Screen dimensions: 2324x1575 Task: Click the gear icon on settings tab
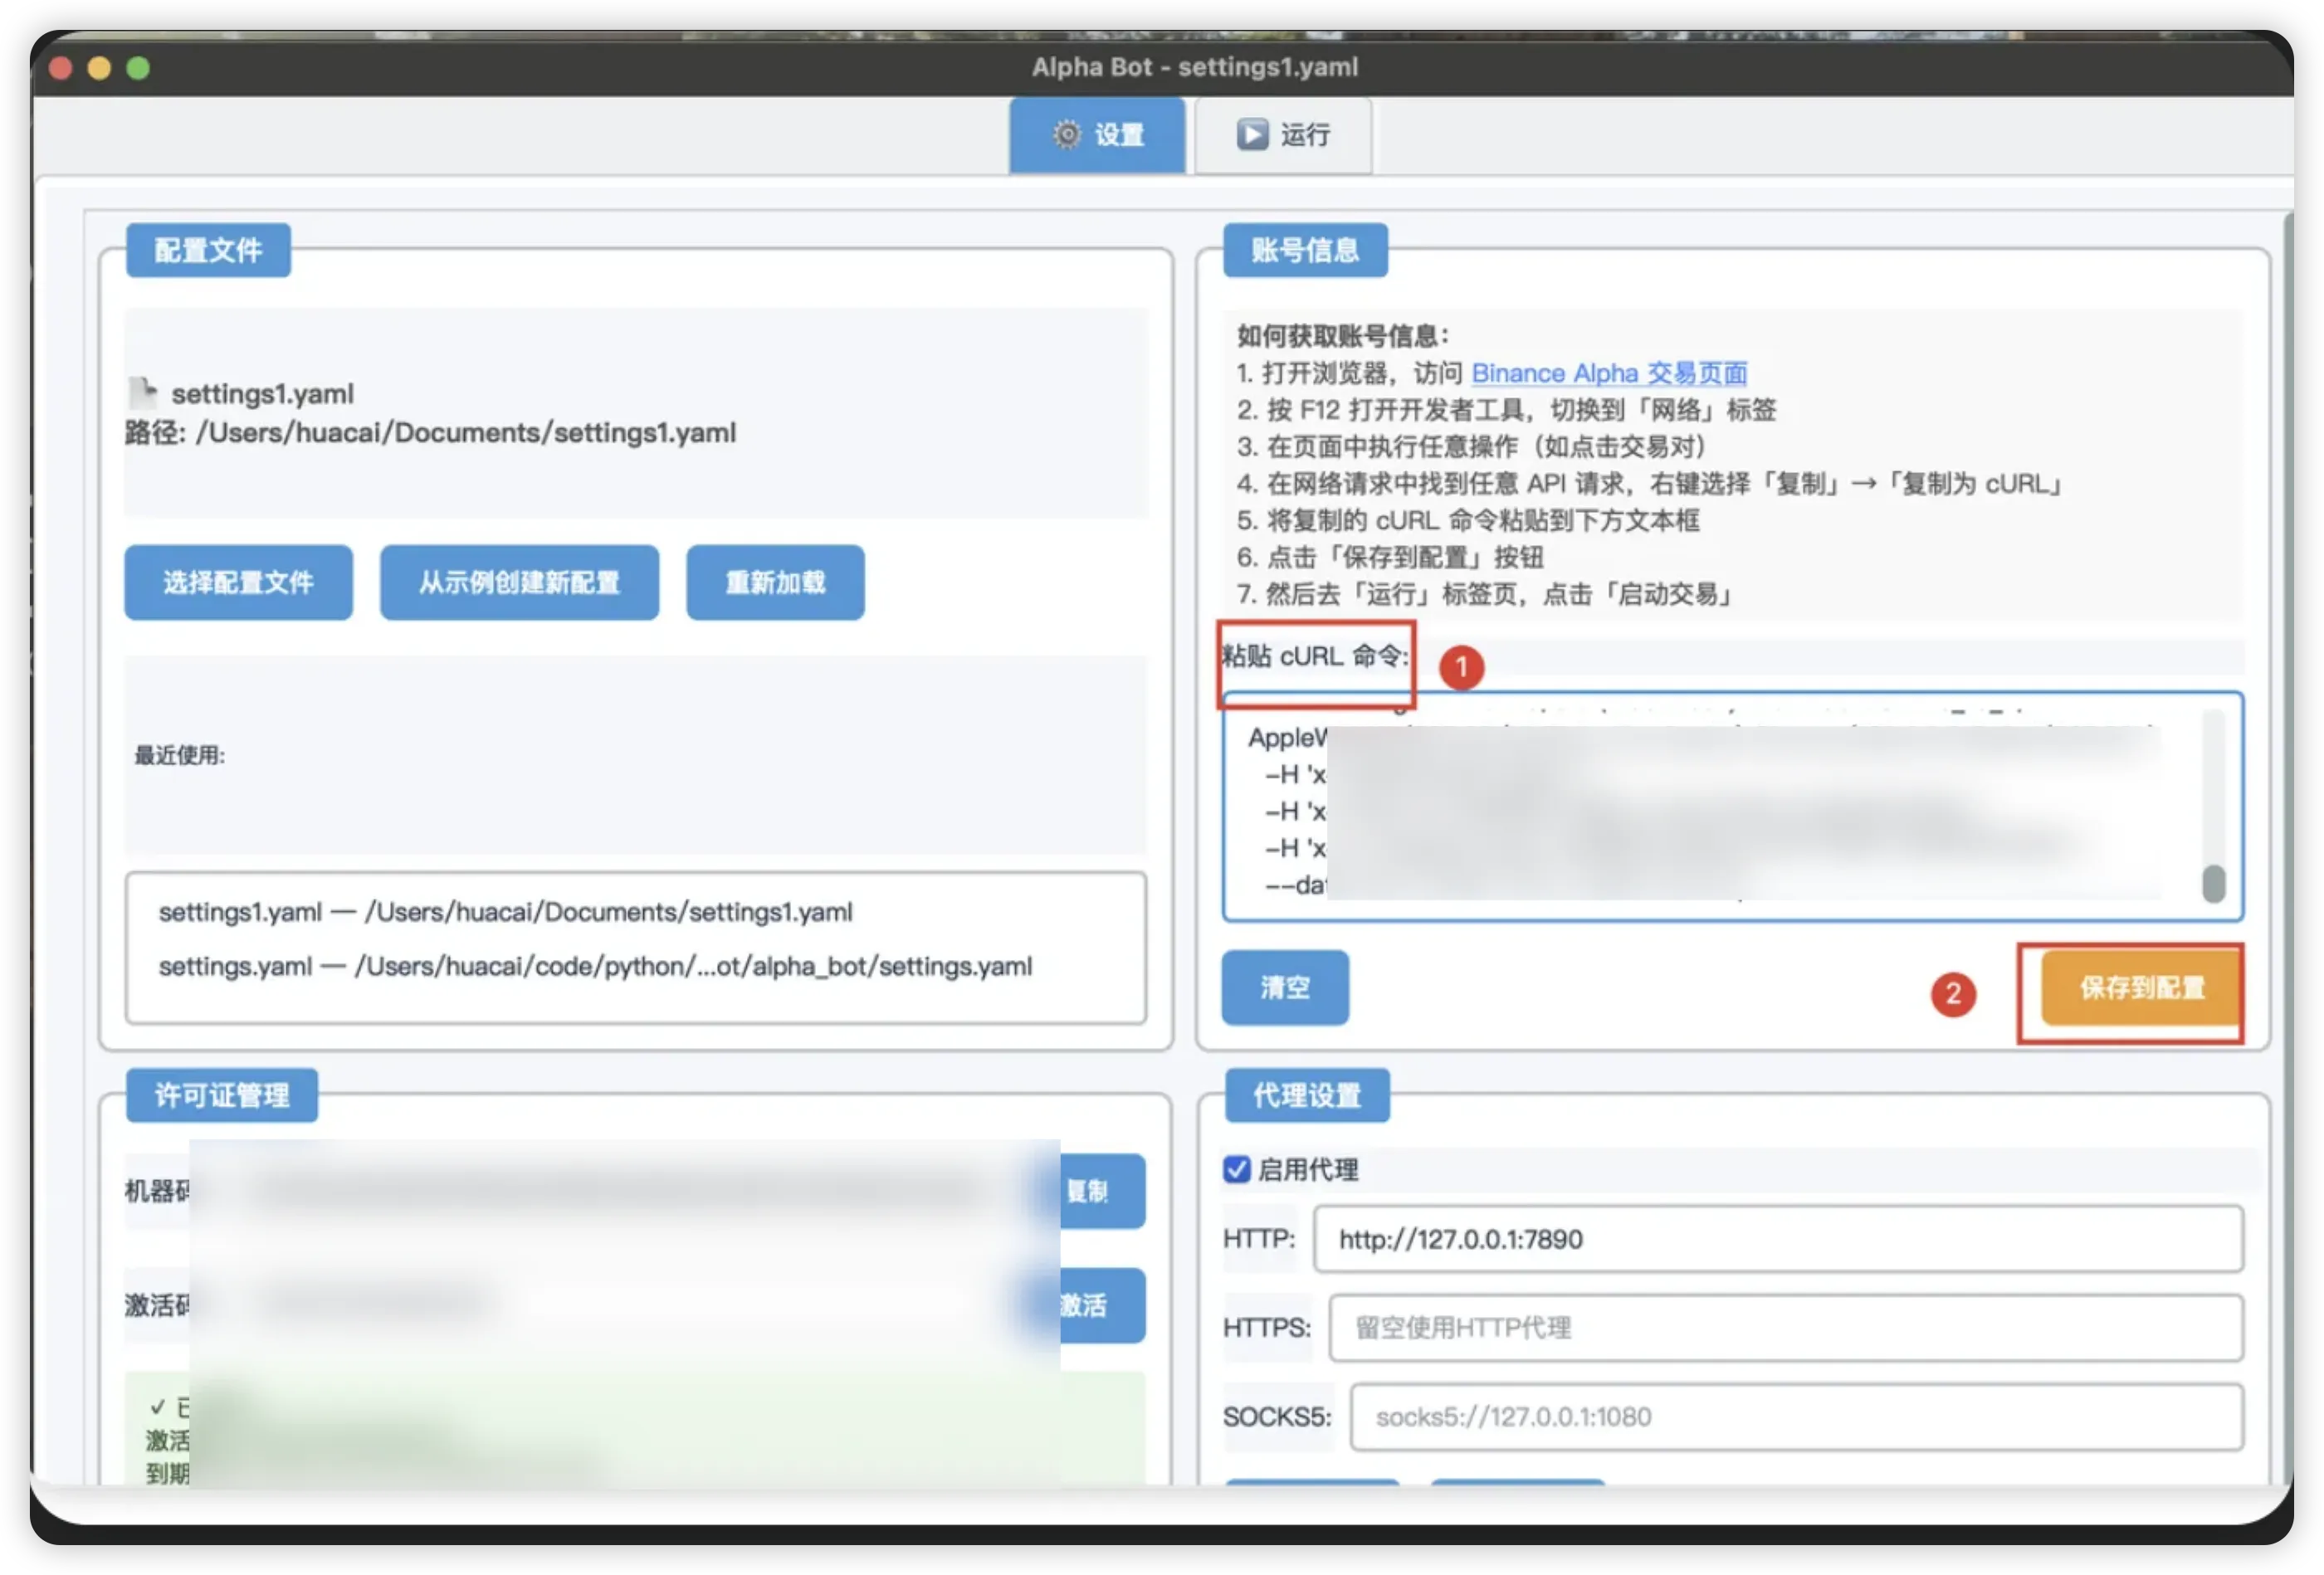(1067, 134)
